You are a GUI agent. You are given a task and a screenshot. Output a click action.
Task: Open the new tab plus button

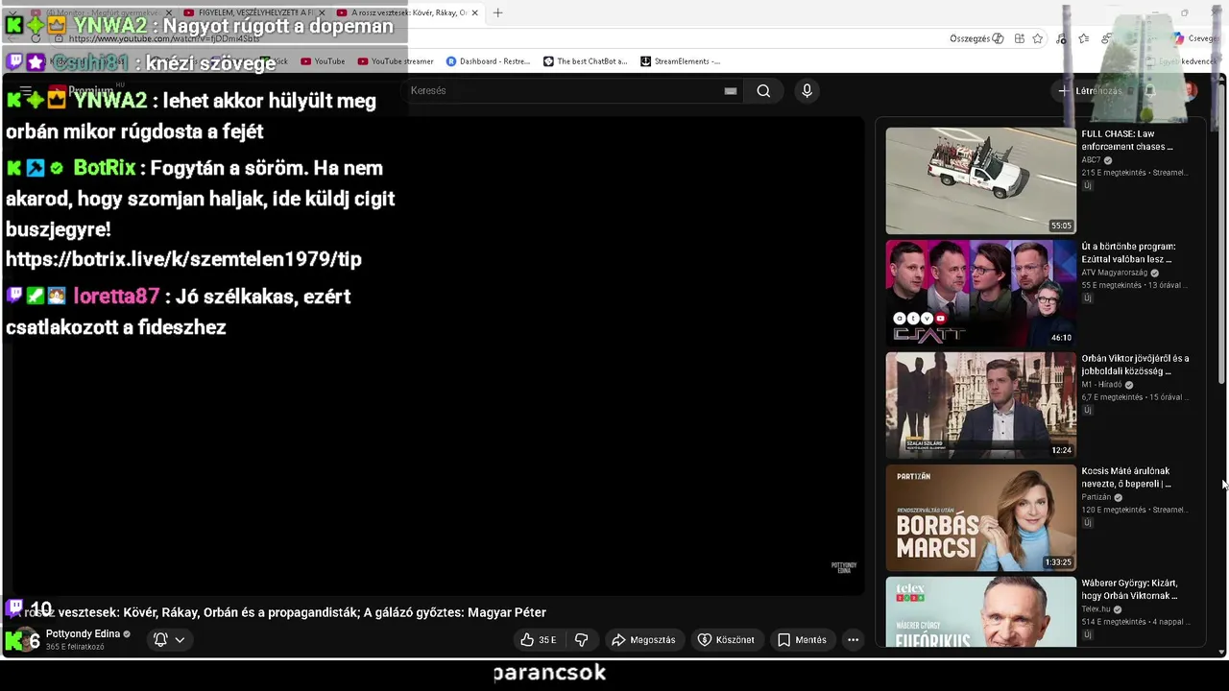(x=497, y=12)
